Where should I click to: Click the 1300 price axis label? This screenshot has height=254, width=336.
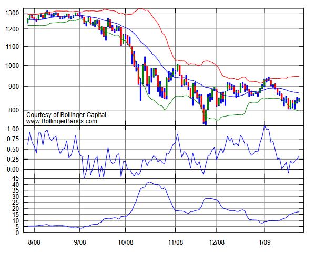tap(12, 13)
